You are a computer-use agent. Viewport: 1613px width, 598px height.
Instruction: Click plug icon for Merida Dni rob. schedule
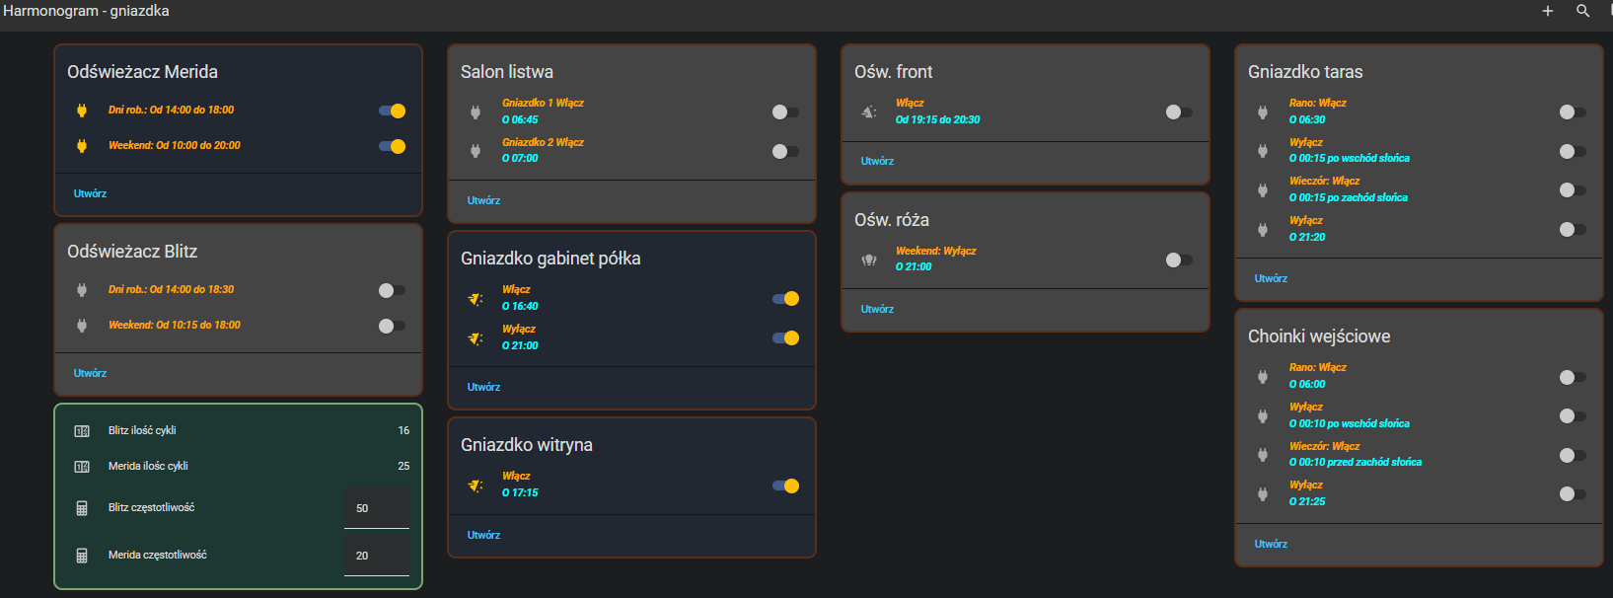tap(82, 111)
